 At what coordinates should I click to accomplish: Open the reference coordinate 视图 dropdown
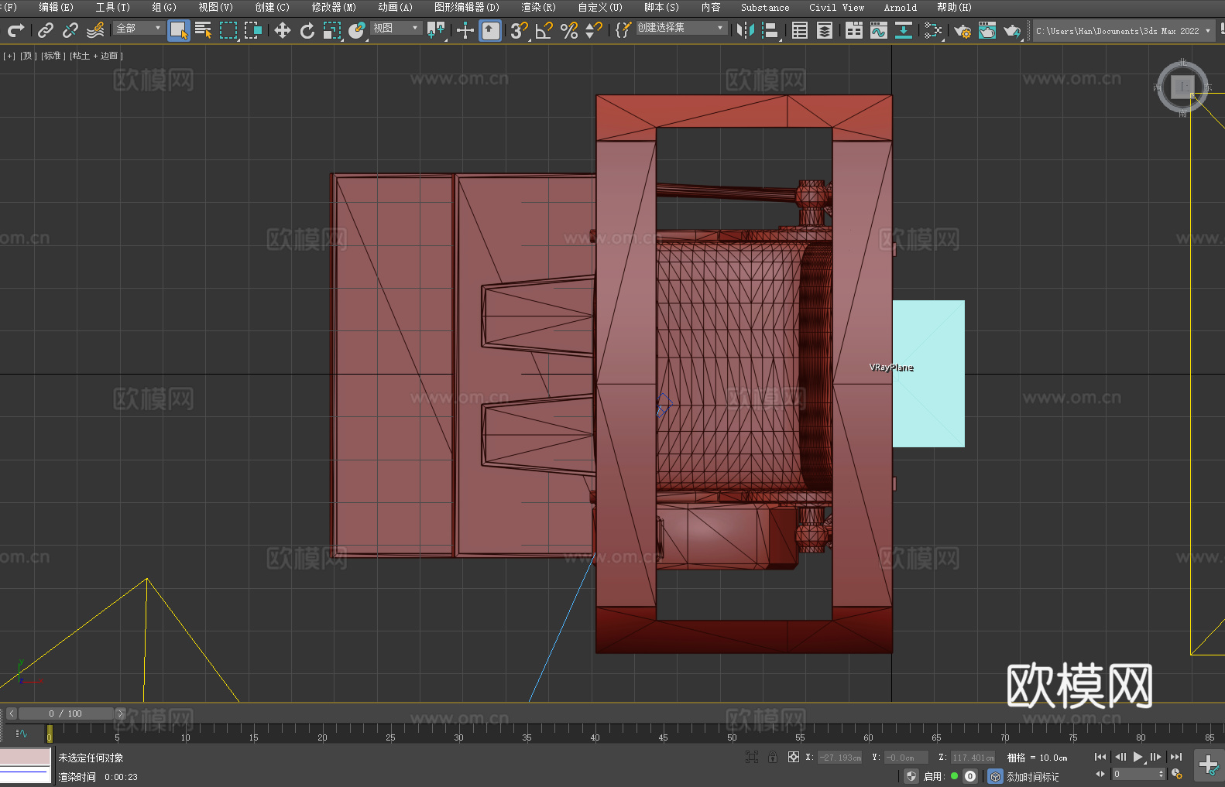click(396, 28)
